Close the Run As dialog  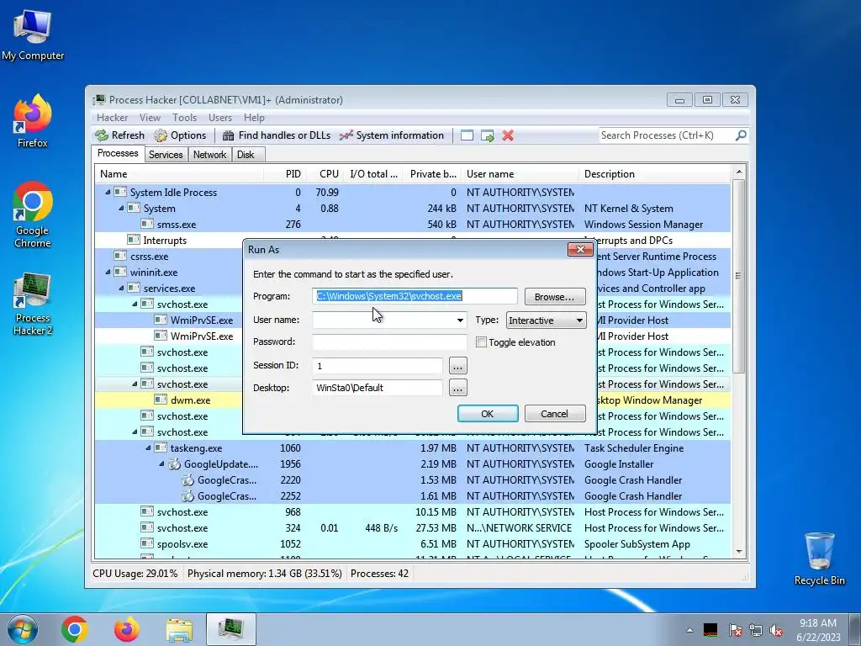(580, 249)
